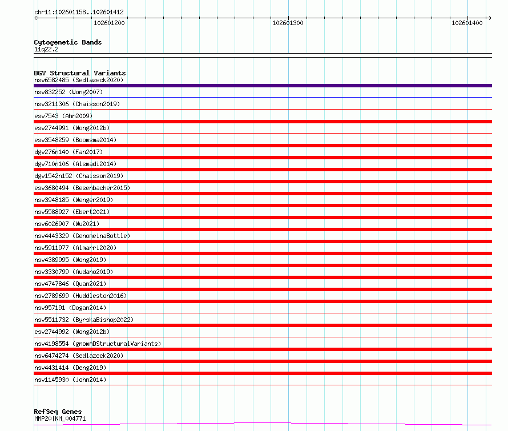Image resolution: width=508 pixels, height=431 pixels.
Task: Open variant nsv4389995 (Wong2019)
Action: pyautogui.click(x=70, y=260)
